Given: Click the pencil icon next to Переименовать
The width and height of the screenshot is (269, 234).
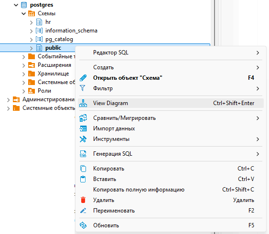Looking at the screenshot, I should click(x=83, y=211).
